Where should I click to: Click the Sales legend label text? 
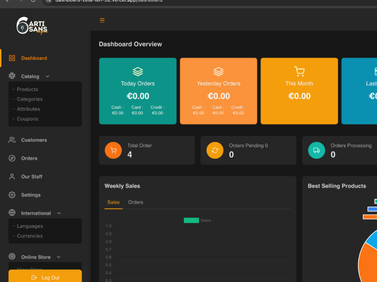tap(205, 220)
